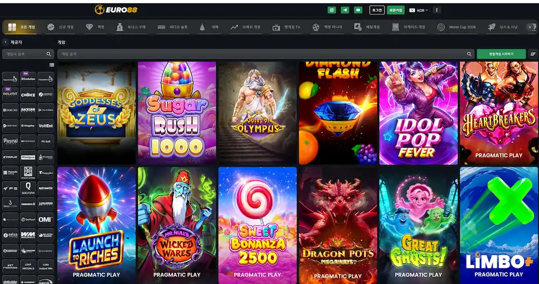The height and width of the screenshot is (284, 539).
Task: Open the Sugar Rush 1000 game thumbnail
Action: [177, 113]
